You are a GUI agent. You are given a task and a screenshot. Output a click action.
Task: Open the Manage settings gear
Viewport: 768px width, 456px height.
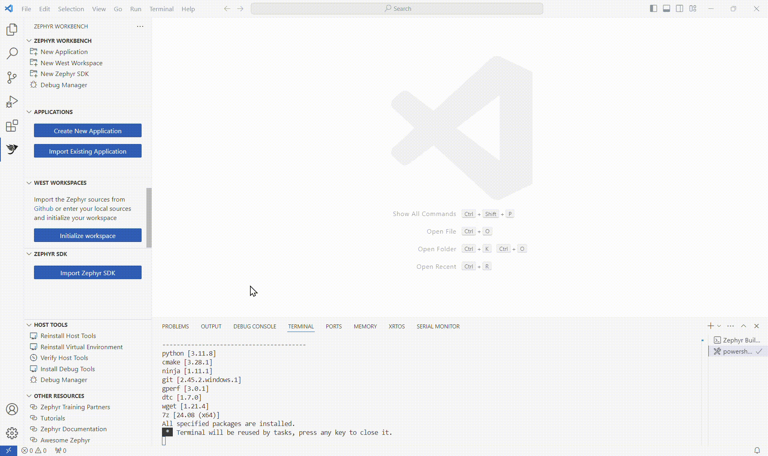coord(12,433)
